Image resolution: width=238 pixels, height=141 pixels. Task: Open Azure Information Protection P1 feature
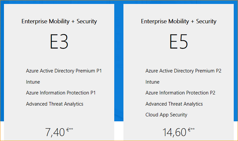(61, 93)
